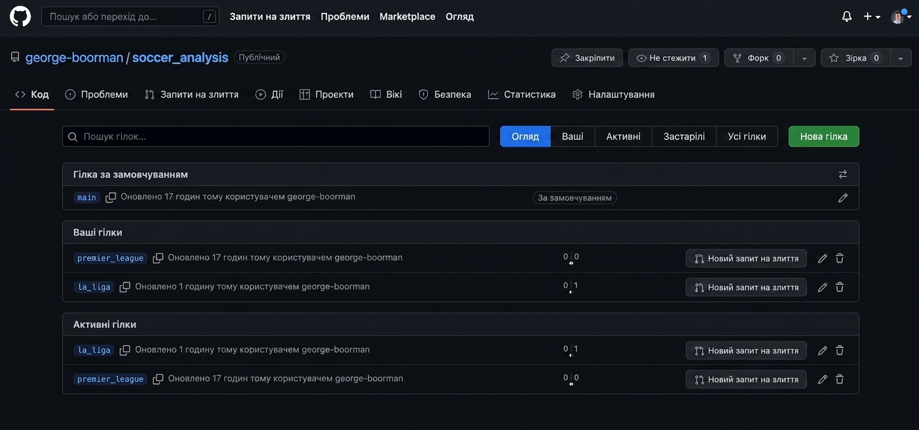919x430 pixels.
Task: Click the За замовчуванням badge
Action: tap(575, 198)
